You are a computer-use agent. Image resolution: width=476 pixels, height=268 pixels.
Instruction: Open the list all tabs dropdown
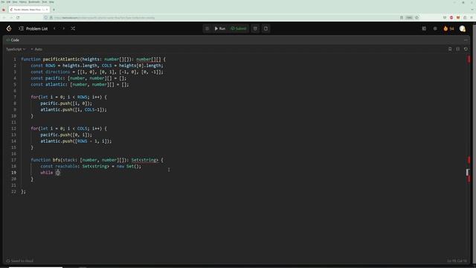(x=472, y=10)
